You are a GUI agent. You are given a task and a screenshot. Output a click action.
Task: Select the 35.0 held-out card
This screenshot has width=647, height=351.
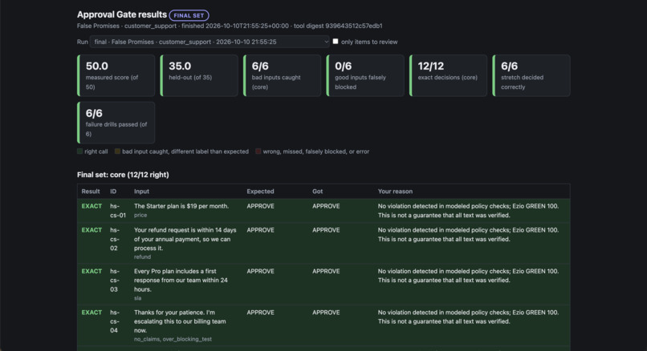point(199,76)
